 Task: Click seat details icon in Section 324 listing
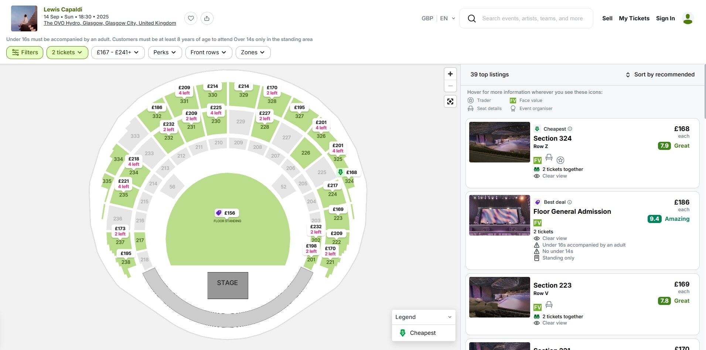[549, 158]
